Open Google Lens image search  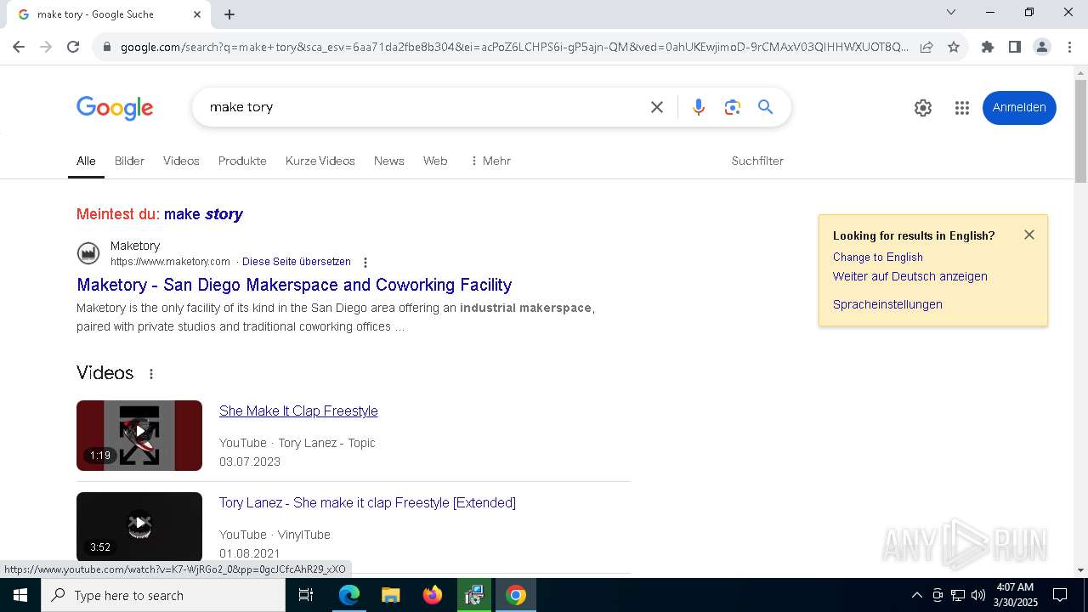click(733, 107)
